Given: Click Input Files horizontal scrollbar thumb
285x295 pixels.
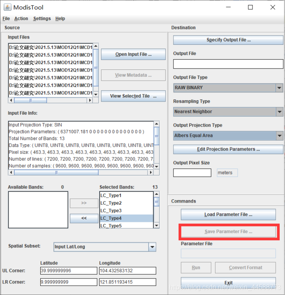Looking at the screenshot, I should coord(30,100).
